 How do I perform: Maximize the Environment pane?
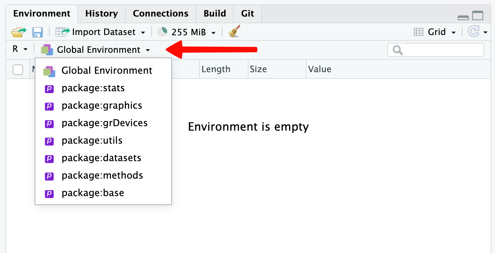point(477,16)
